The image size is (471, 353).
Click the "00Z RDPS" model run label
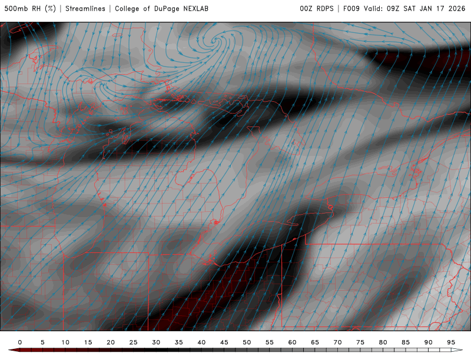pos(317,8)
